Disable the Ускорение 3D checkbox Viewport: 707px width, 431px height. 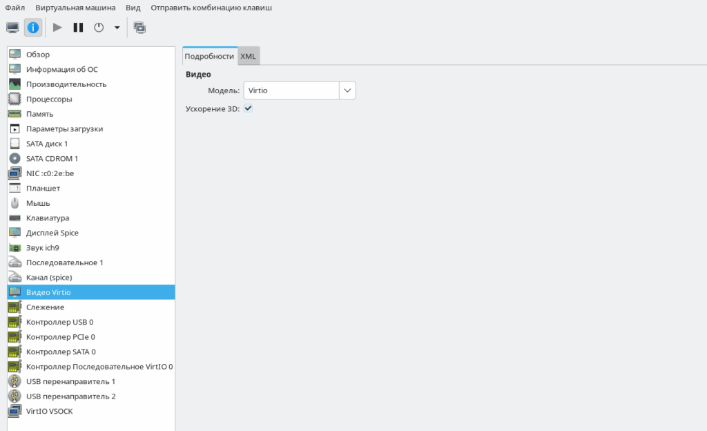pyautogui.click(x=249, y=108)
